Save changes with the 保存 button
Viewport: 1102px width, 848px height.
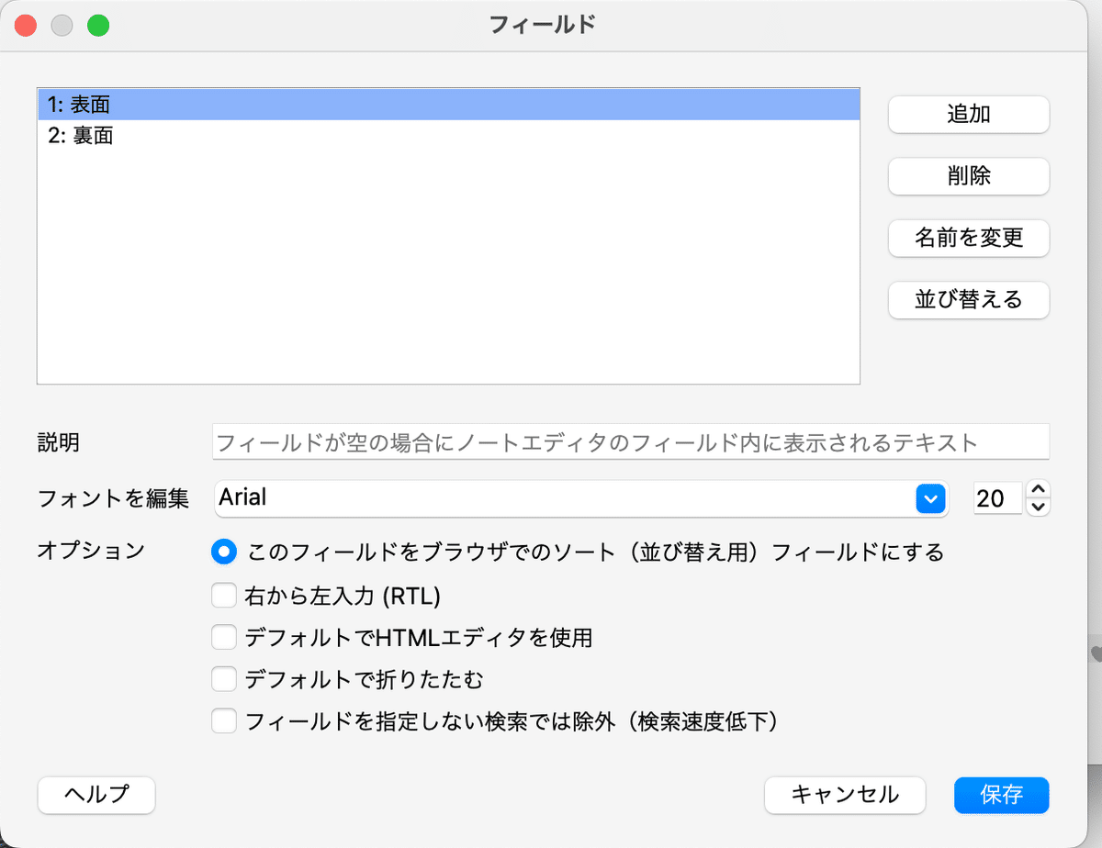tap(1001, 796)
